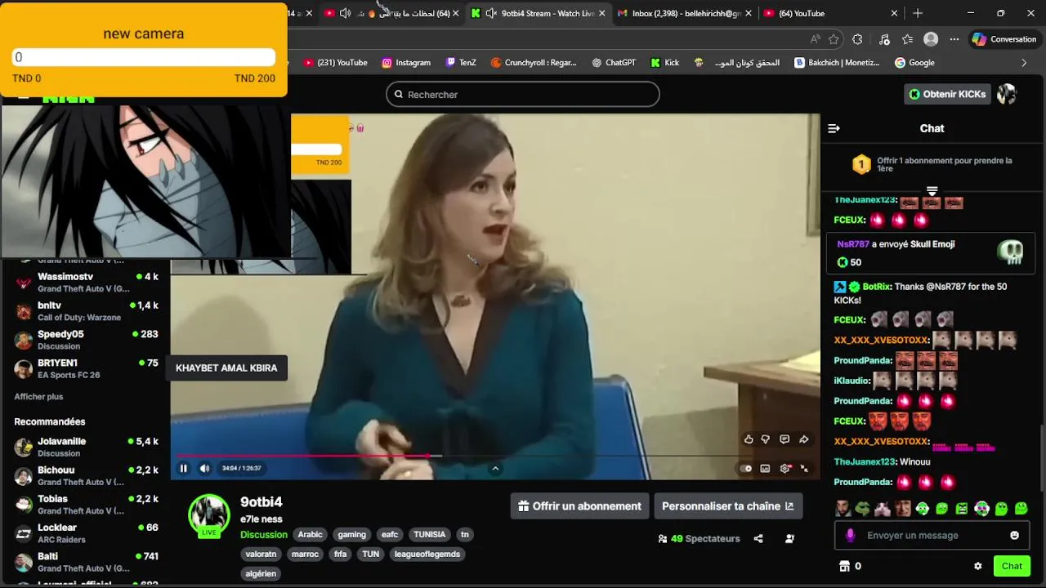Screen dimensions: 1046x588
Task: Exit fullscreen in embedded player
Action: (804, 469)
